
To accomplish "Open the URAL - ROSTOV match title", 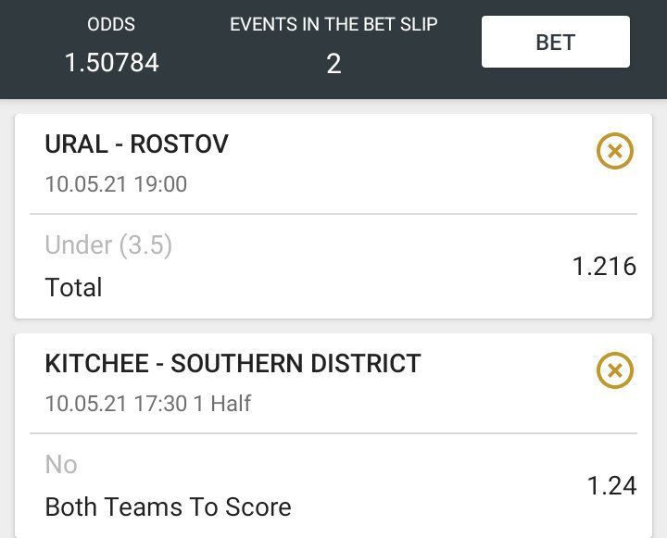I will (x=136, y=144).
